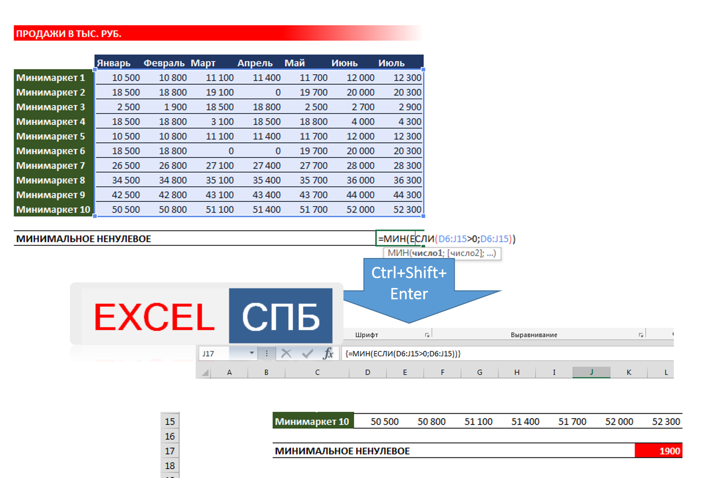Image resolution: width=709 pixels, height=478 pixels.
Task: Click the МИН function tooltip hint
Action: pyautogui.click(x=442, y=253)
